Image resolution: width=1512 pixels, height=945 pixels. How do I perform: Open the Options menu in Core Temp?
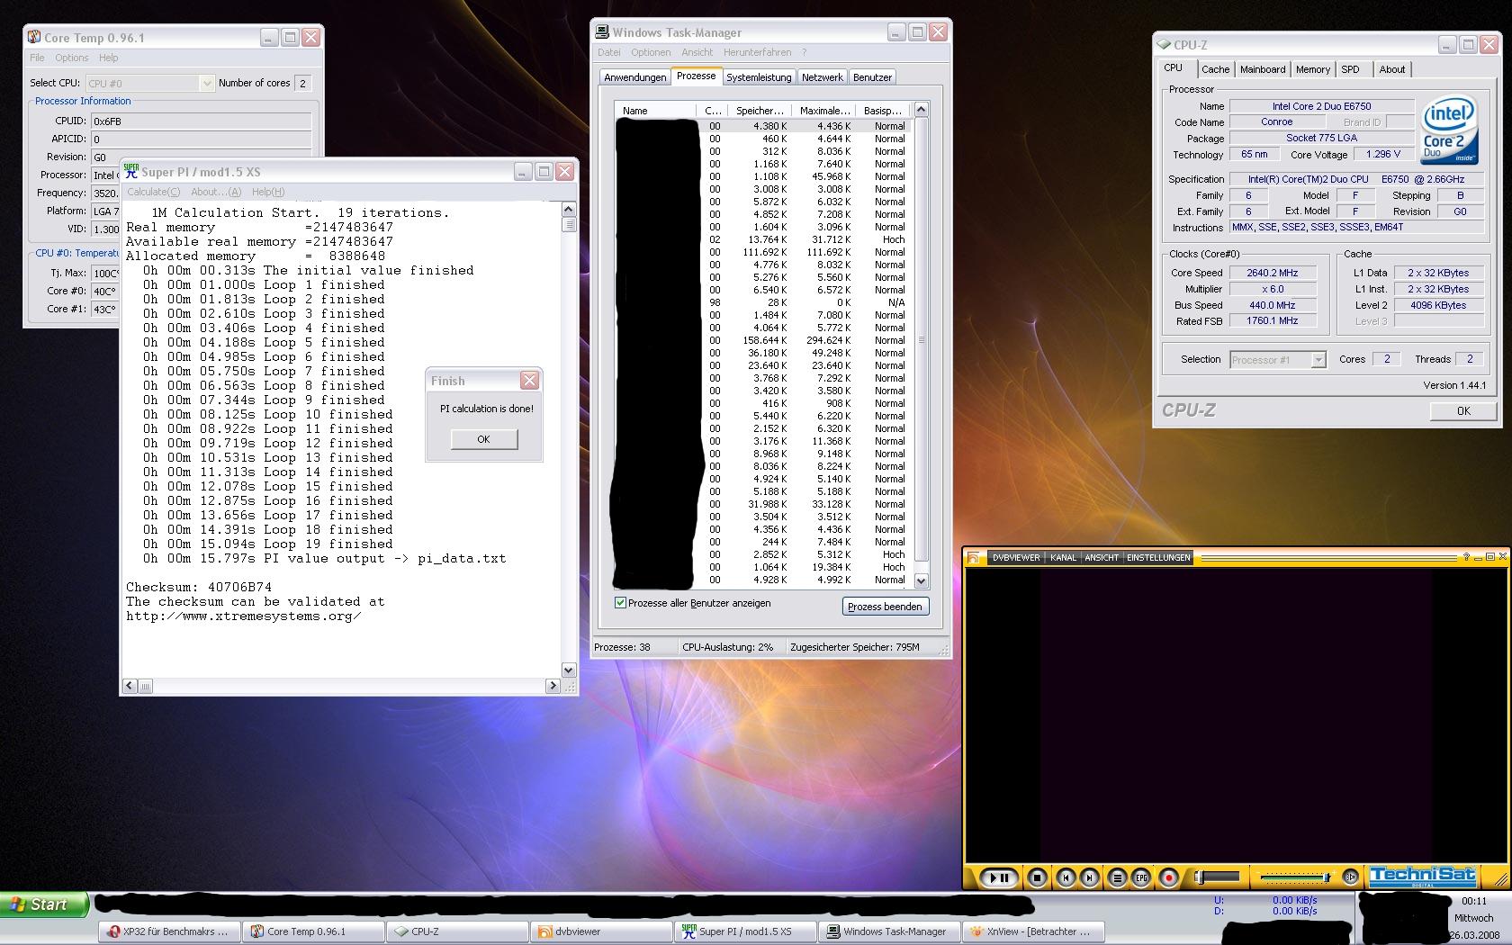tap(72, 58)
